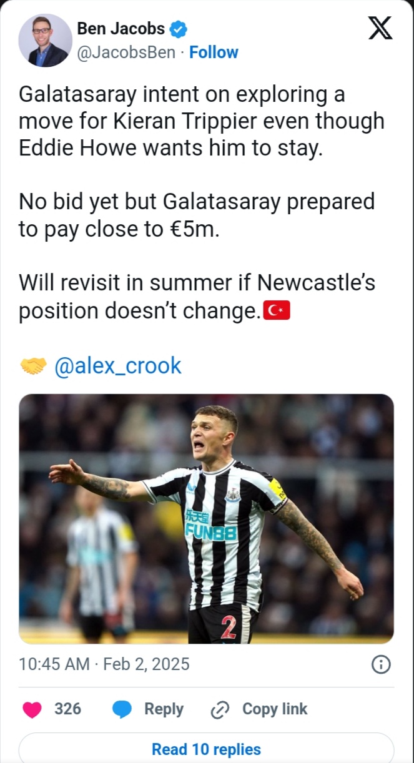
Task: Open Read 10 replies
Action: pos(206,749)
